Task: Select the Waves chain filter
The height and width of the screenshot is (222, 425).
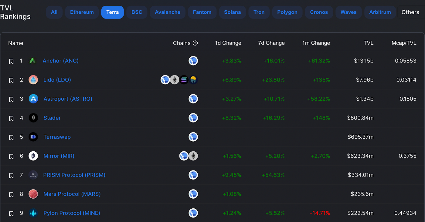Action: tap(348, 12)
